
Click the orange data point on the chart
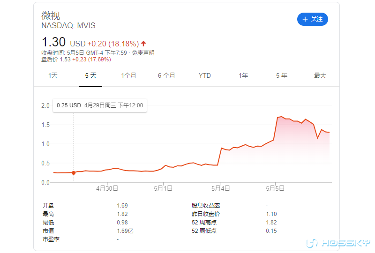tap(74, 173)
